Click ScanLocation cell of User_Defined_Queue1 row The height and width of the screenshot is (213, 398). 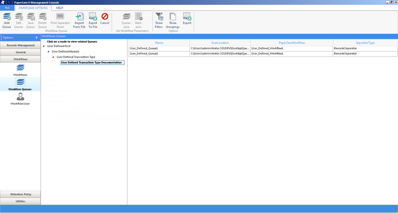click(x=220, y=48)
